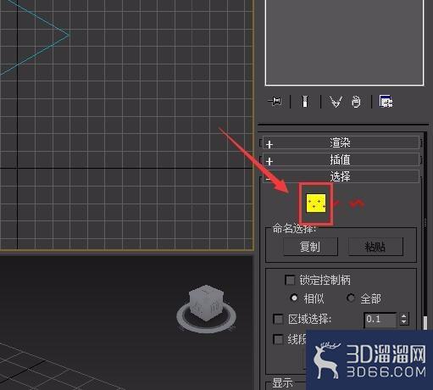Viewport: 433px width, 390px height.
Task: Collapse the 选择 rollout
Action: [x=341, y=176]
